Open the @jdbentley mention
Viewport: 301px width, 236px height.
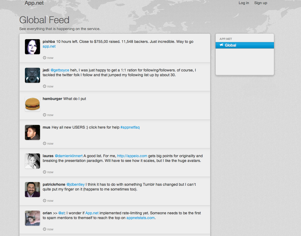75,184
